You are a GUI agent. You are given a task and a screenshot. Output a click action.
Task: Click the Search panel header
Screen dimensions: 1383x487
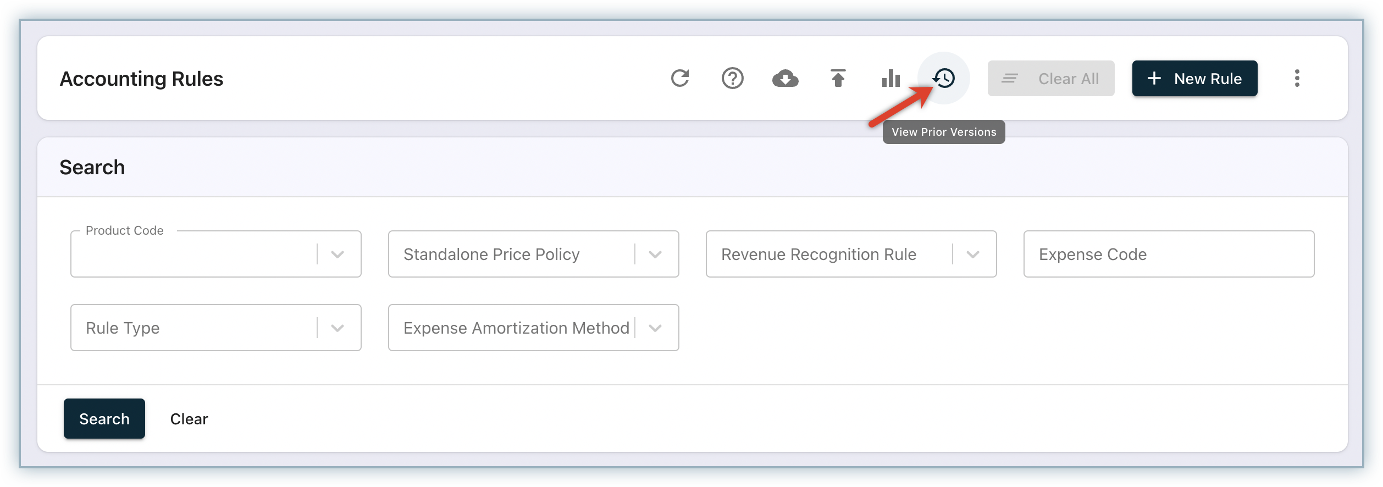(x=92, y=167)
